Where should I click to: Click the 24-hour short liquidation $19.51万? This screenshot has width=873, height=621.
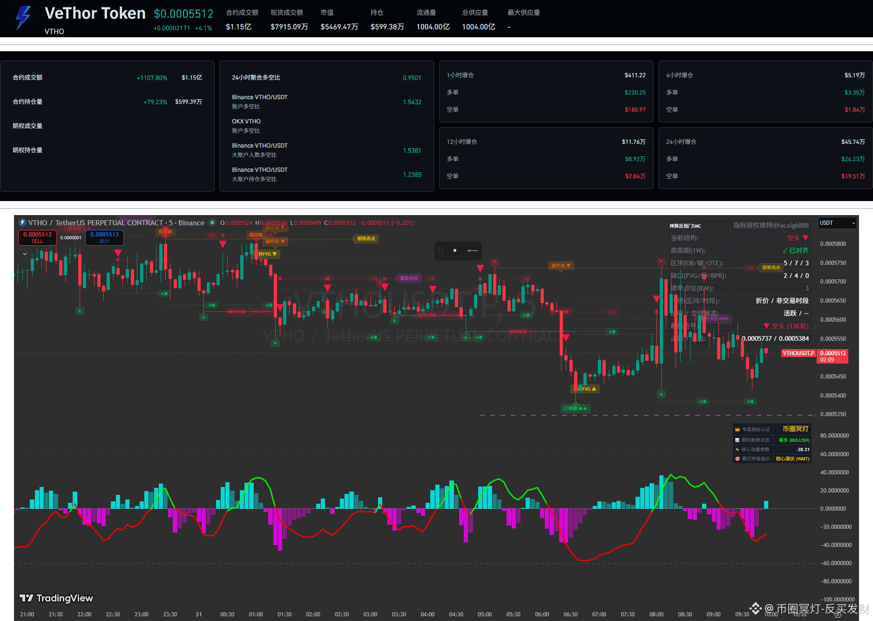(x=853, y=176)
